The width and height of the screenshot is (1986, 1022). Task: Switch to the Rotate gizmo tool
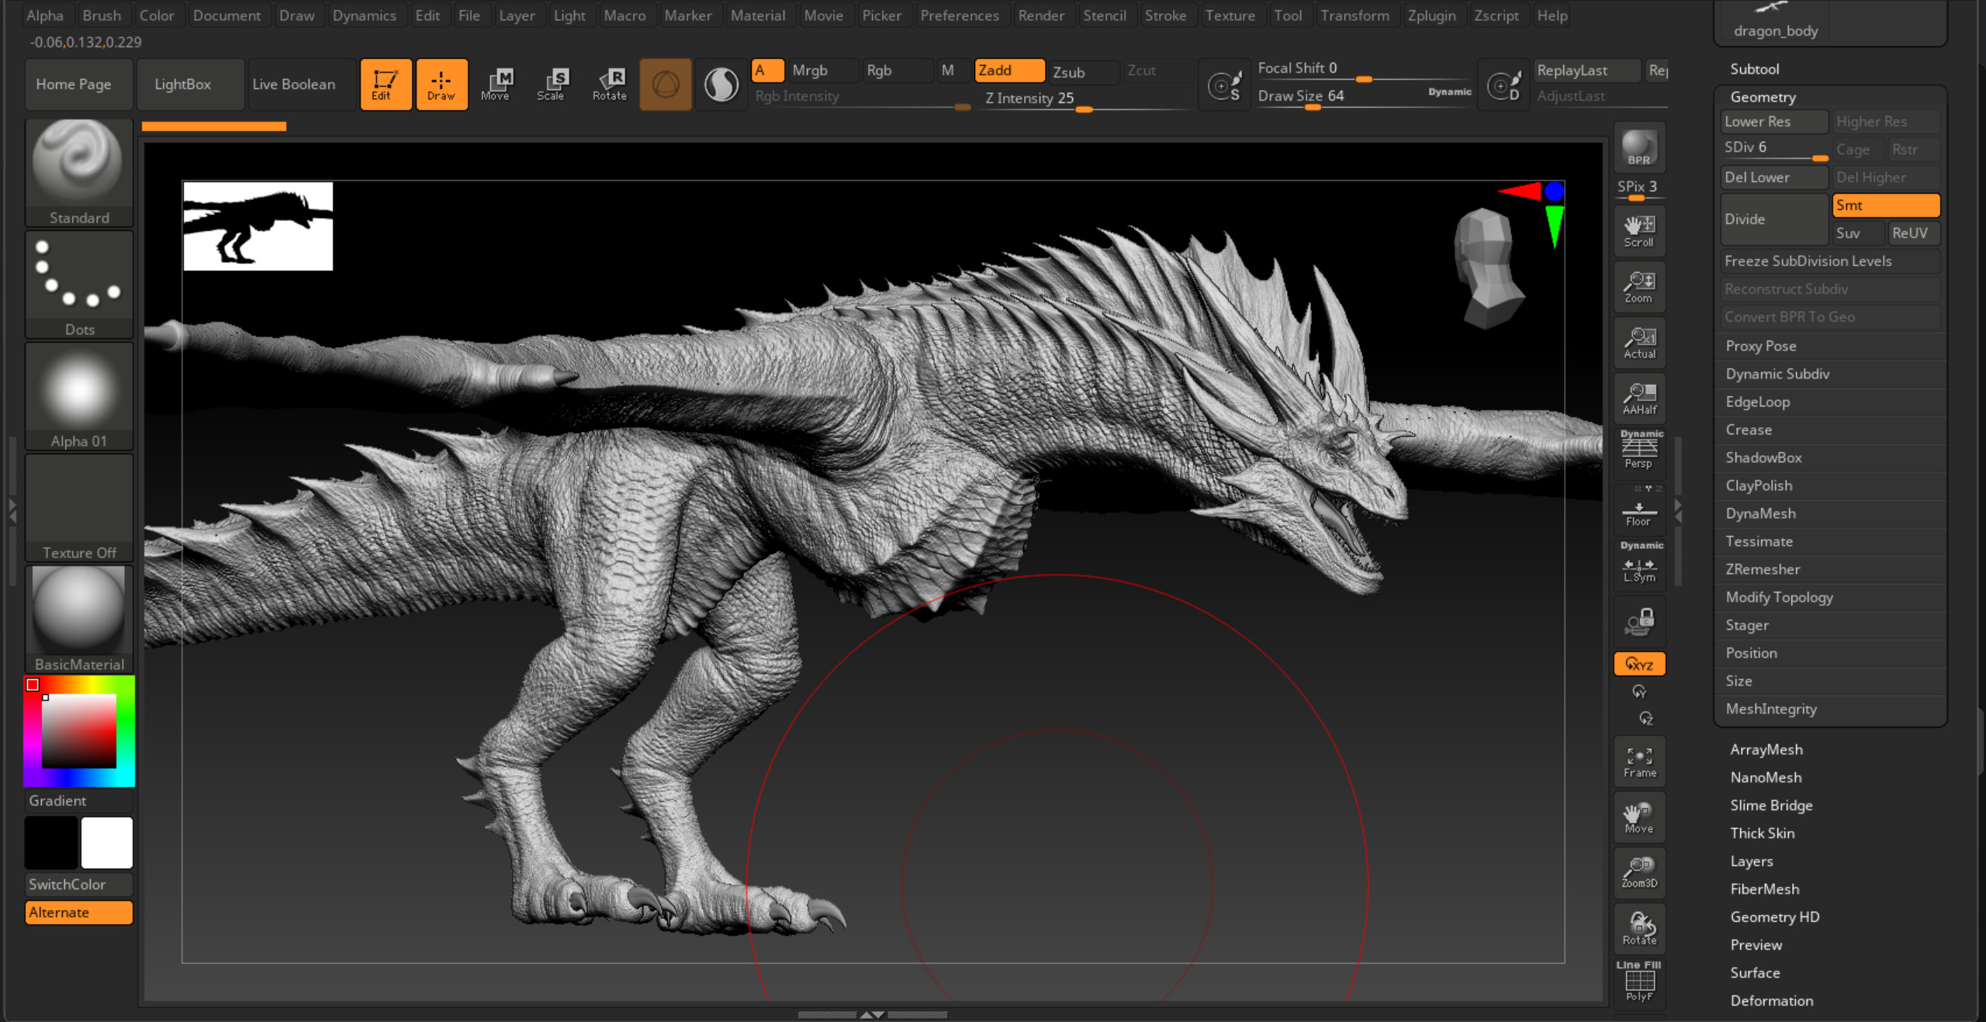tap(610, 84)
